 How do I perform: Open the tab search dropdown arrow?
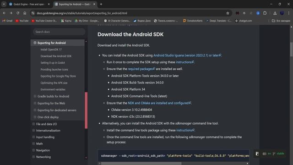(4, 4)
